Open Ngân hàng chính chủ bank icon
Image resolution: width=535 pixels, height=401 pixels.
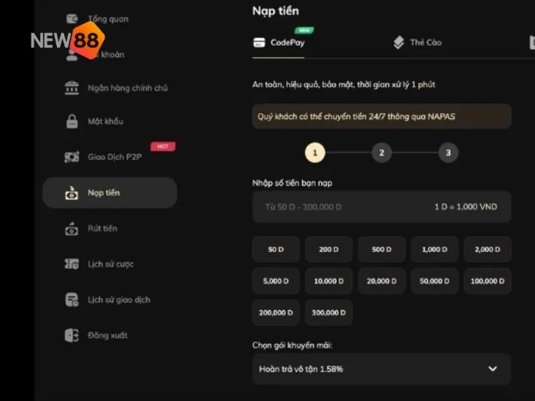point(72,88)
